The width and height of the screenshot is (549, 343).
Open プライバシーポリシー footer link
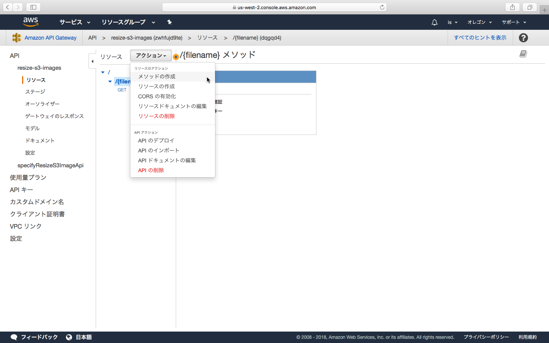pyautogui.click(x=486, y=337)
